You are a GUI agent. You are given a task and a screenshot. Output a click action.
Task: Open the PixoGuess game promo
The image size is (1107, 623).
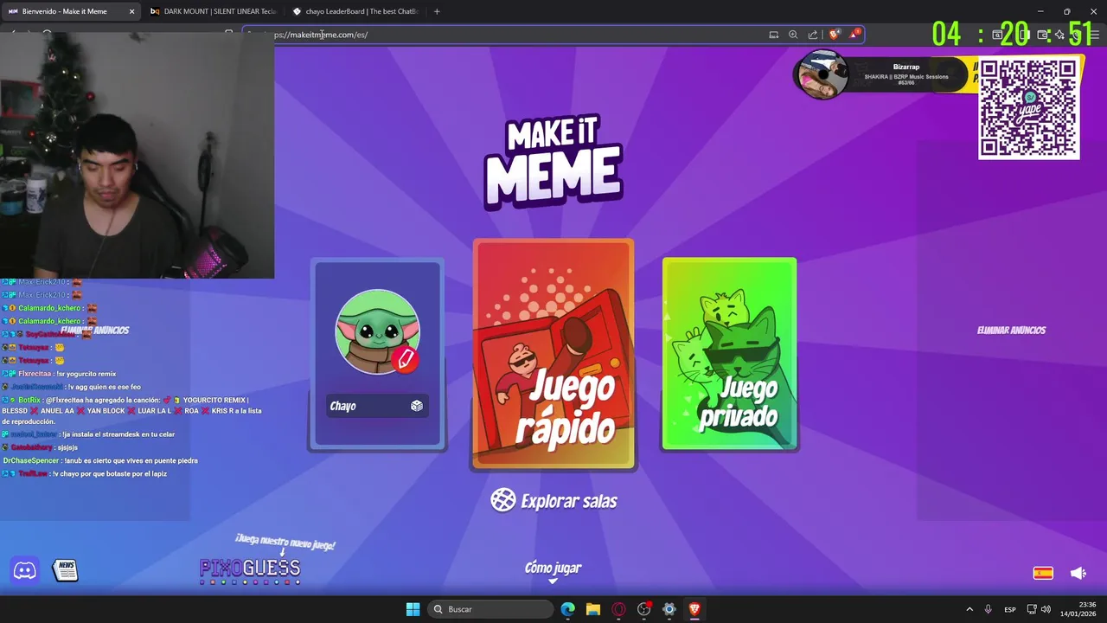[250, 568]
